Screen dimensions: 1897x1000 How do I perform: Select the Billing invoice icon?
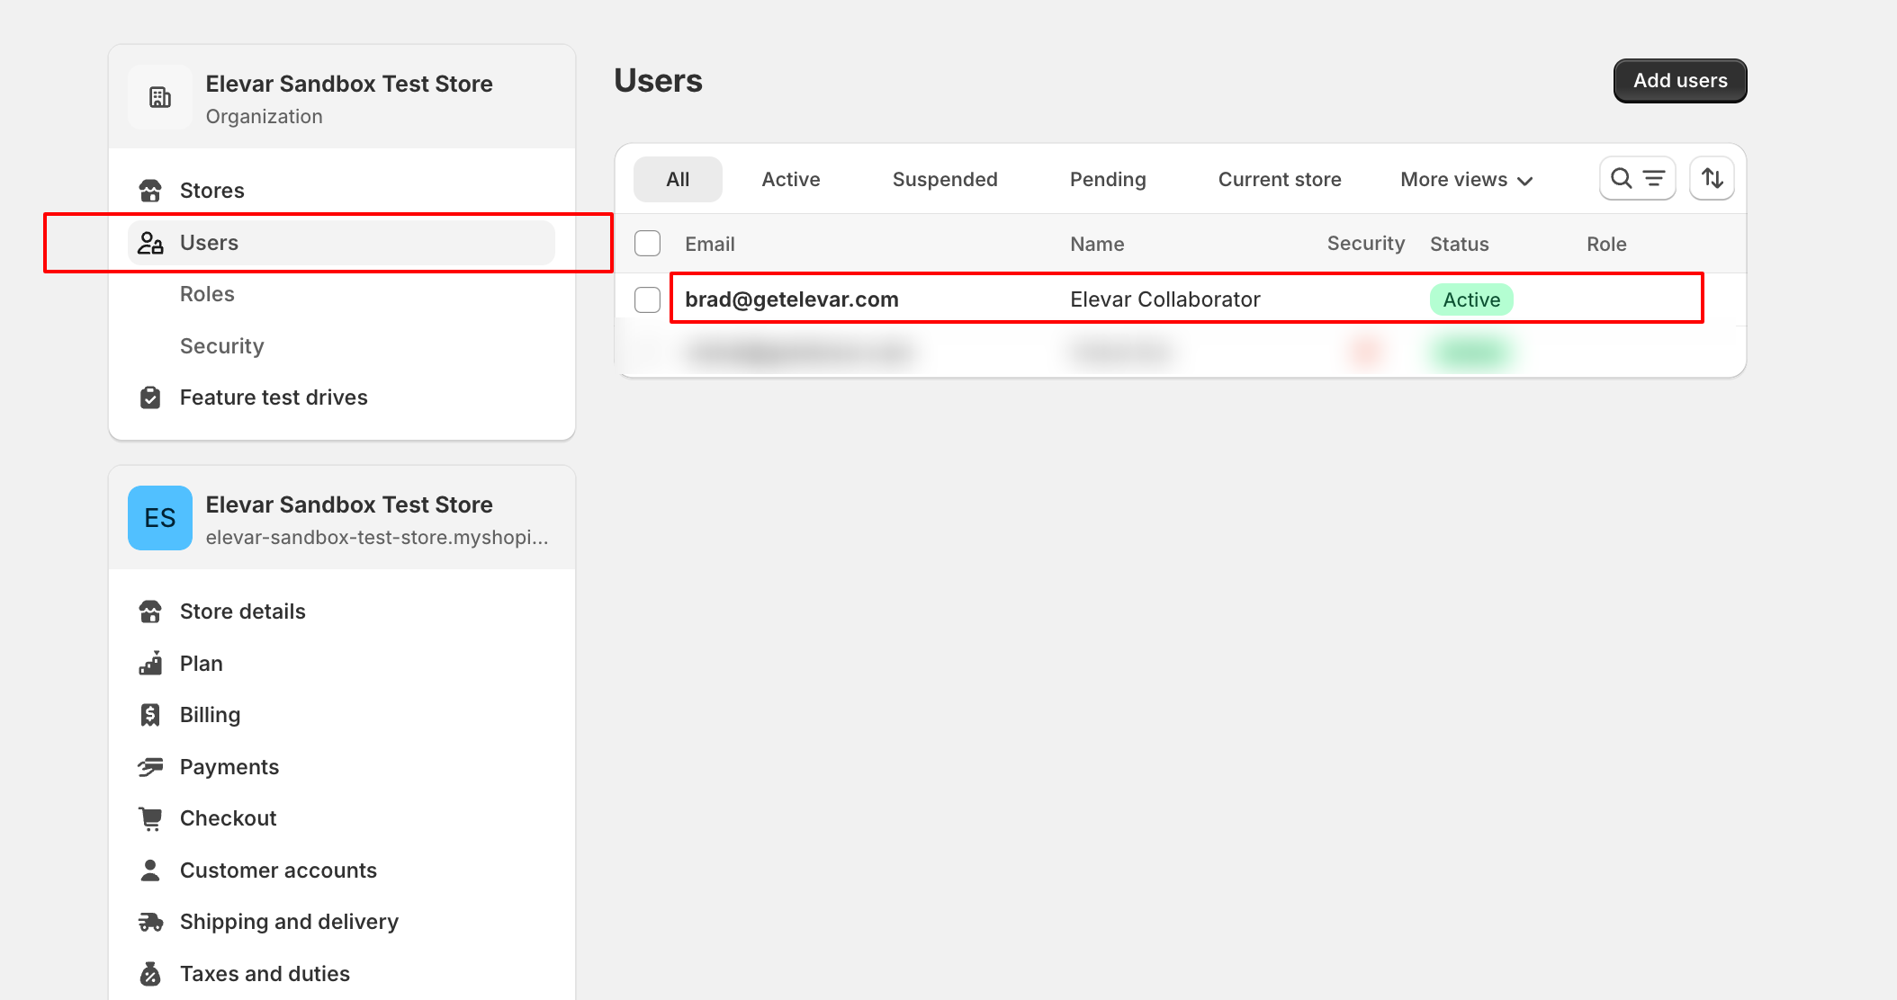[151, 714]
